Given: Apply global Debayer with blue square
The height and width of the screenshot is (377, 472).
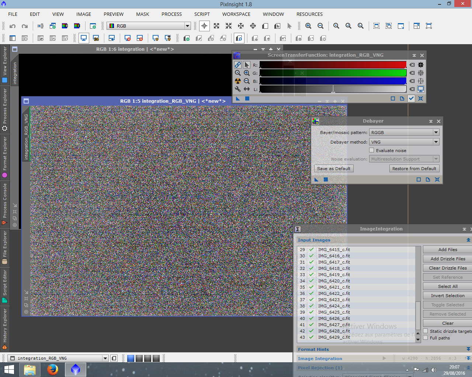Looking at the screenshot, I should click(326, 179).
